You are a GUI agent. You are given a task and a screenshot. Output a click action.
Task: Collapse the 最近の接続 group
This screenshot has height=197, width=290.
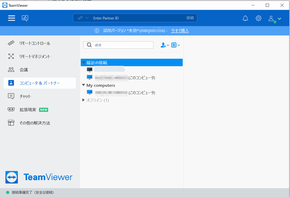click(x=83, y=63)
